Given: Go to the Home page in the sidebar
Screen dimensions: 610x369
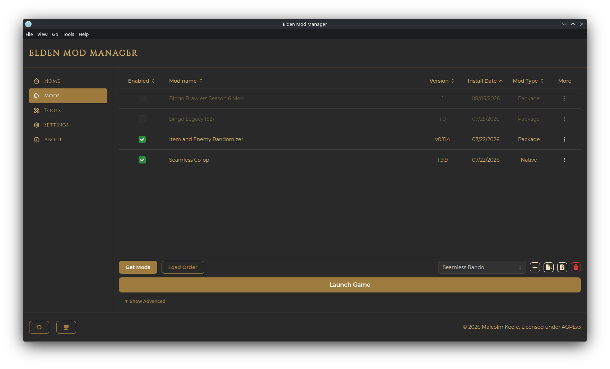Looking at the screenshot, I should click(68, 81).
